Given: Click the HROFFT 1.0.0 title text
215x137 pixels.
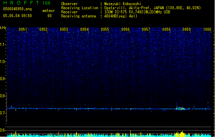Looking at the screenshot, I should point(27,3).
